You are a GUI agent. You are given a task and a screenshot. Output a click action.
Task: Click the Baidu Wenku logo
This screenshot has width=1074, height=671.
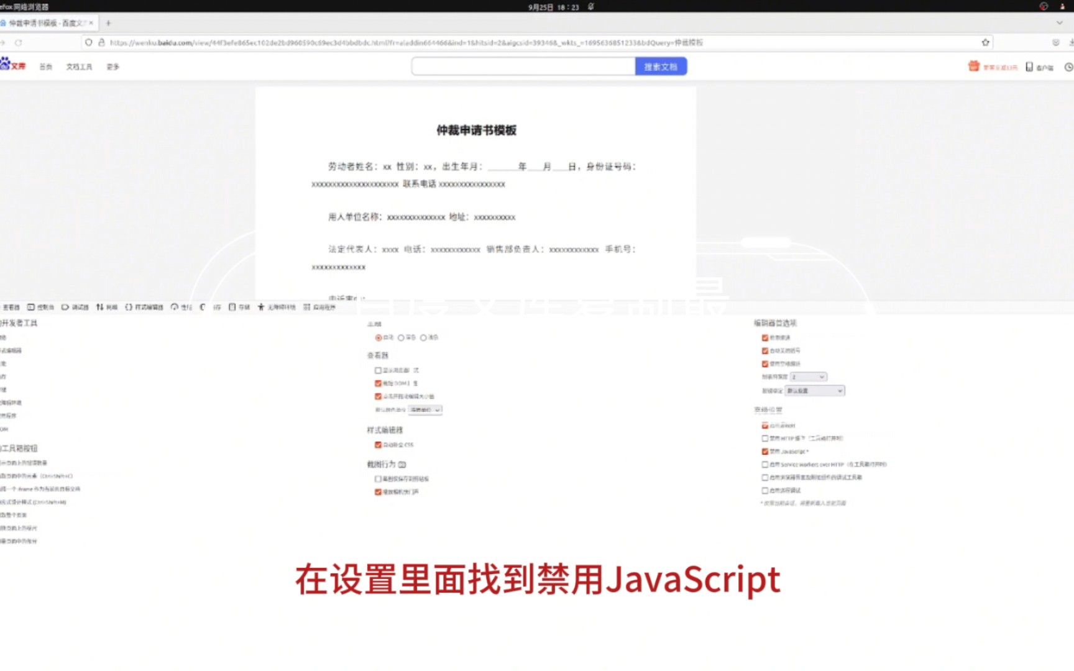(x=12, y=65)
